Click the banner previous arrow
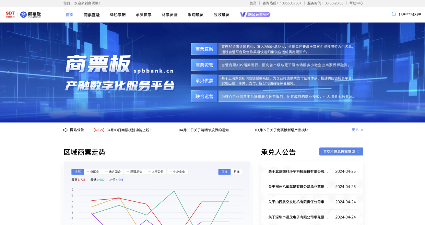This screenshot has height=225, width=425. 8,72
